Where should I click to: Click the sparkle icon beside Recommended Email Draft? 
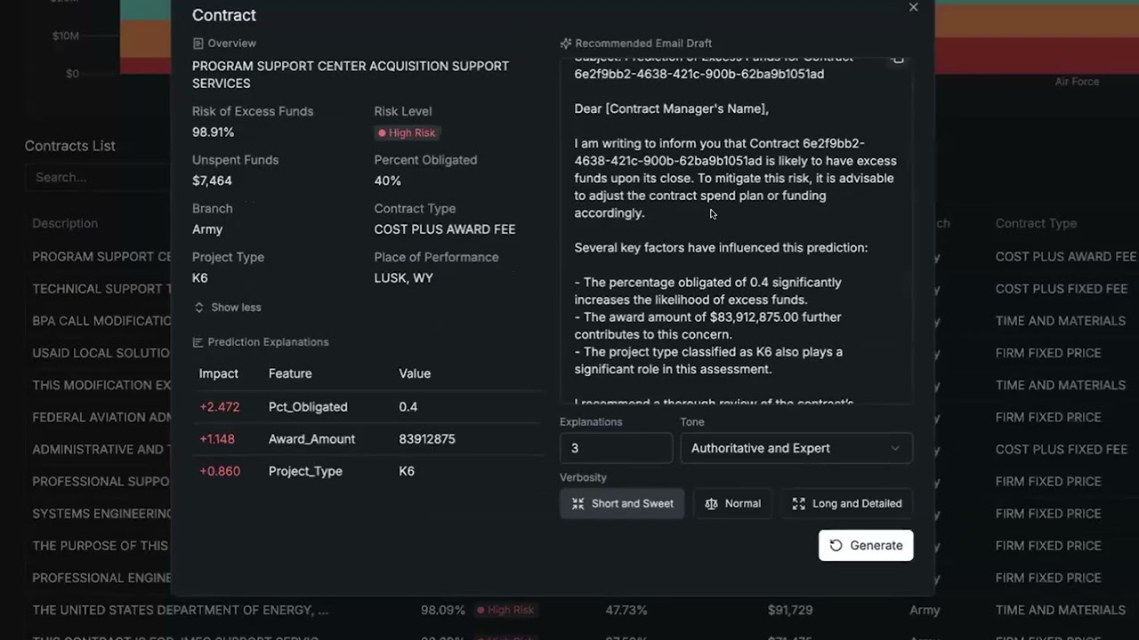566,44
